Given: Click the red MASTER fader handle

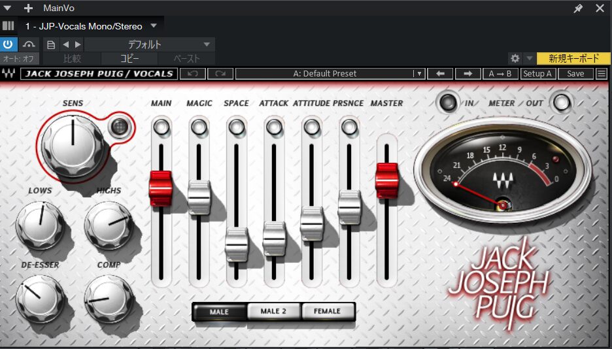Looking at the screenshot, I should [x=386, y=180].
